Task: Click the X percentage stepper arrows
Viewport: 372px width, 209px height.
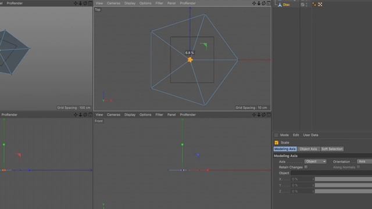Action: pyautogui.click(x=313, y=179)
